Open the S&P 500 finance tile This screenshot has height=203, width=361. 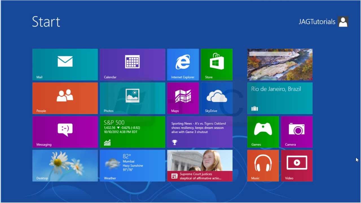(133, 132)
